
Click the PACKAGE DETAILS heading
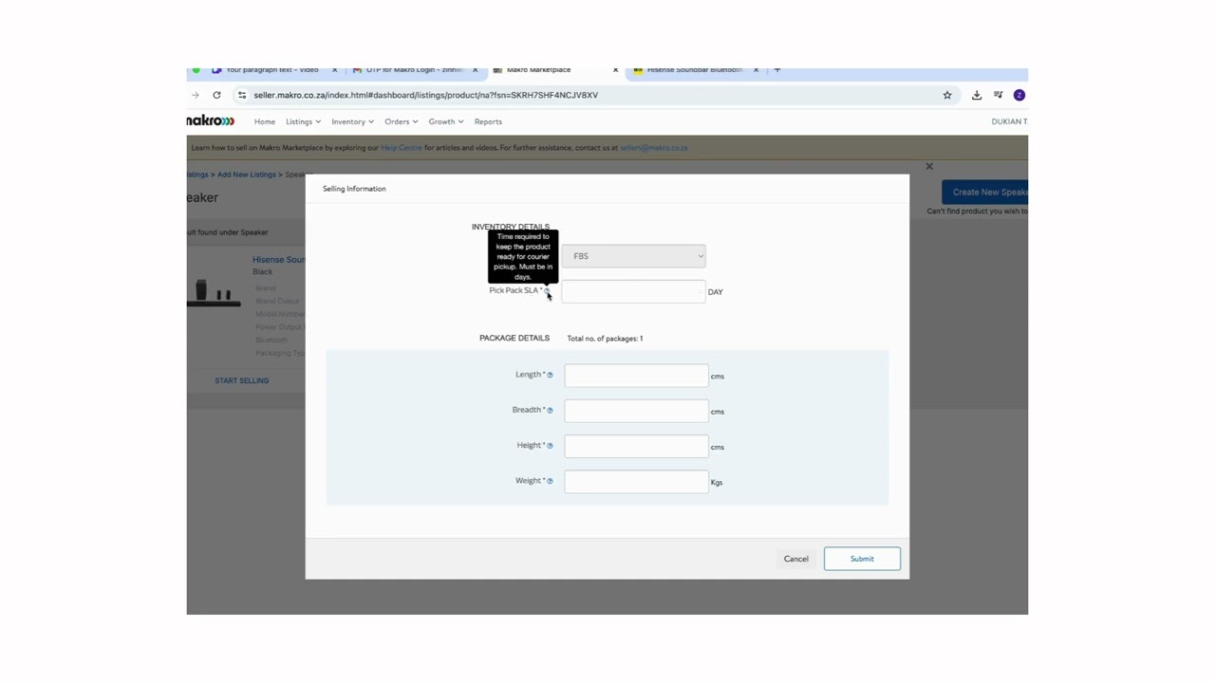click(514, 338)
